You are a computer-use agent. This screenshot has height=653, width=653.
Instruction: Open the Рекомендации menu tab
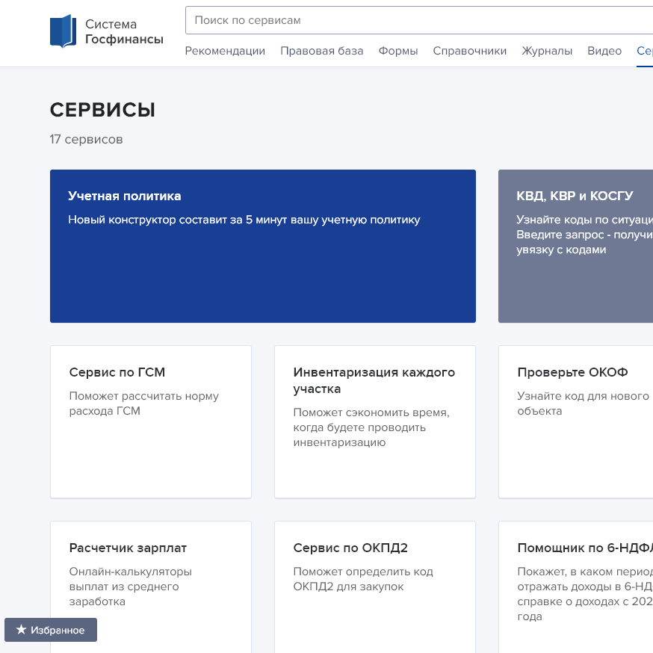click(225, 51)
